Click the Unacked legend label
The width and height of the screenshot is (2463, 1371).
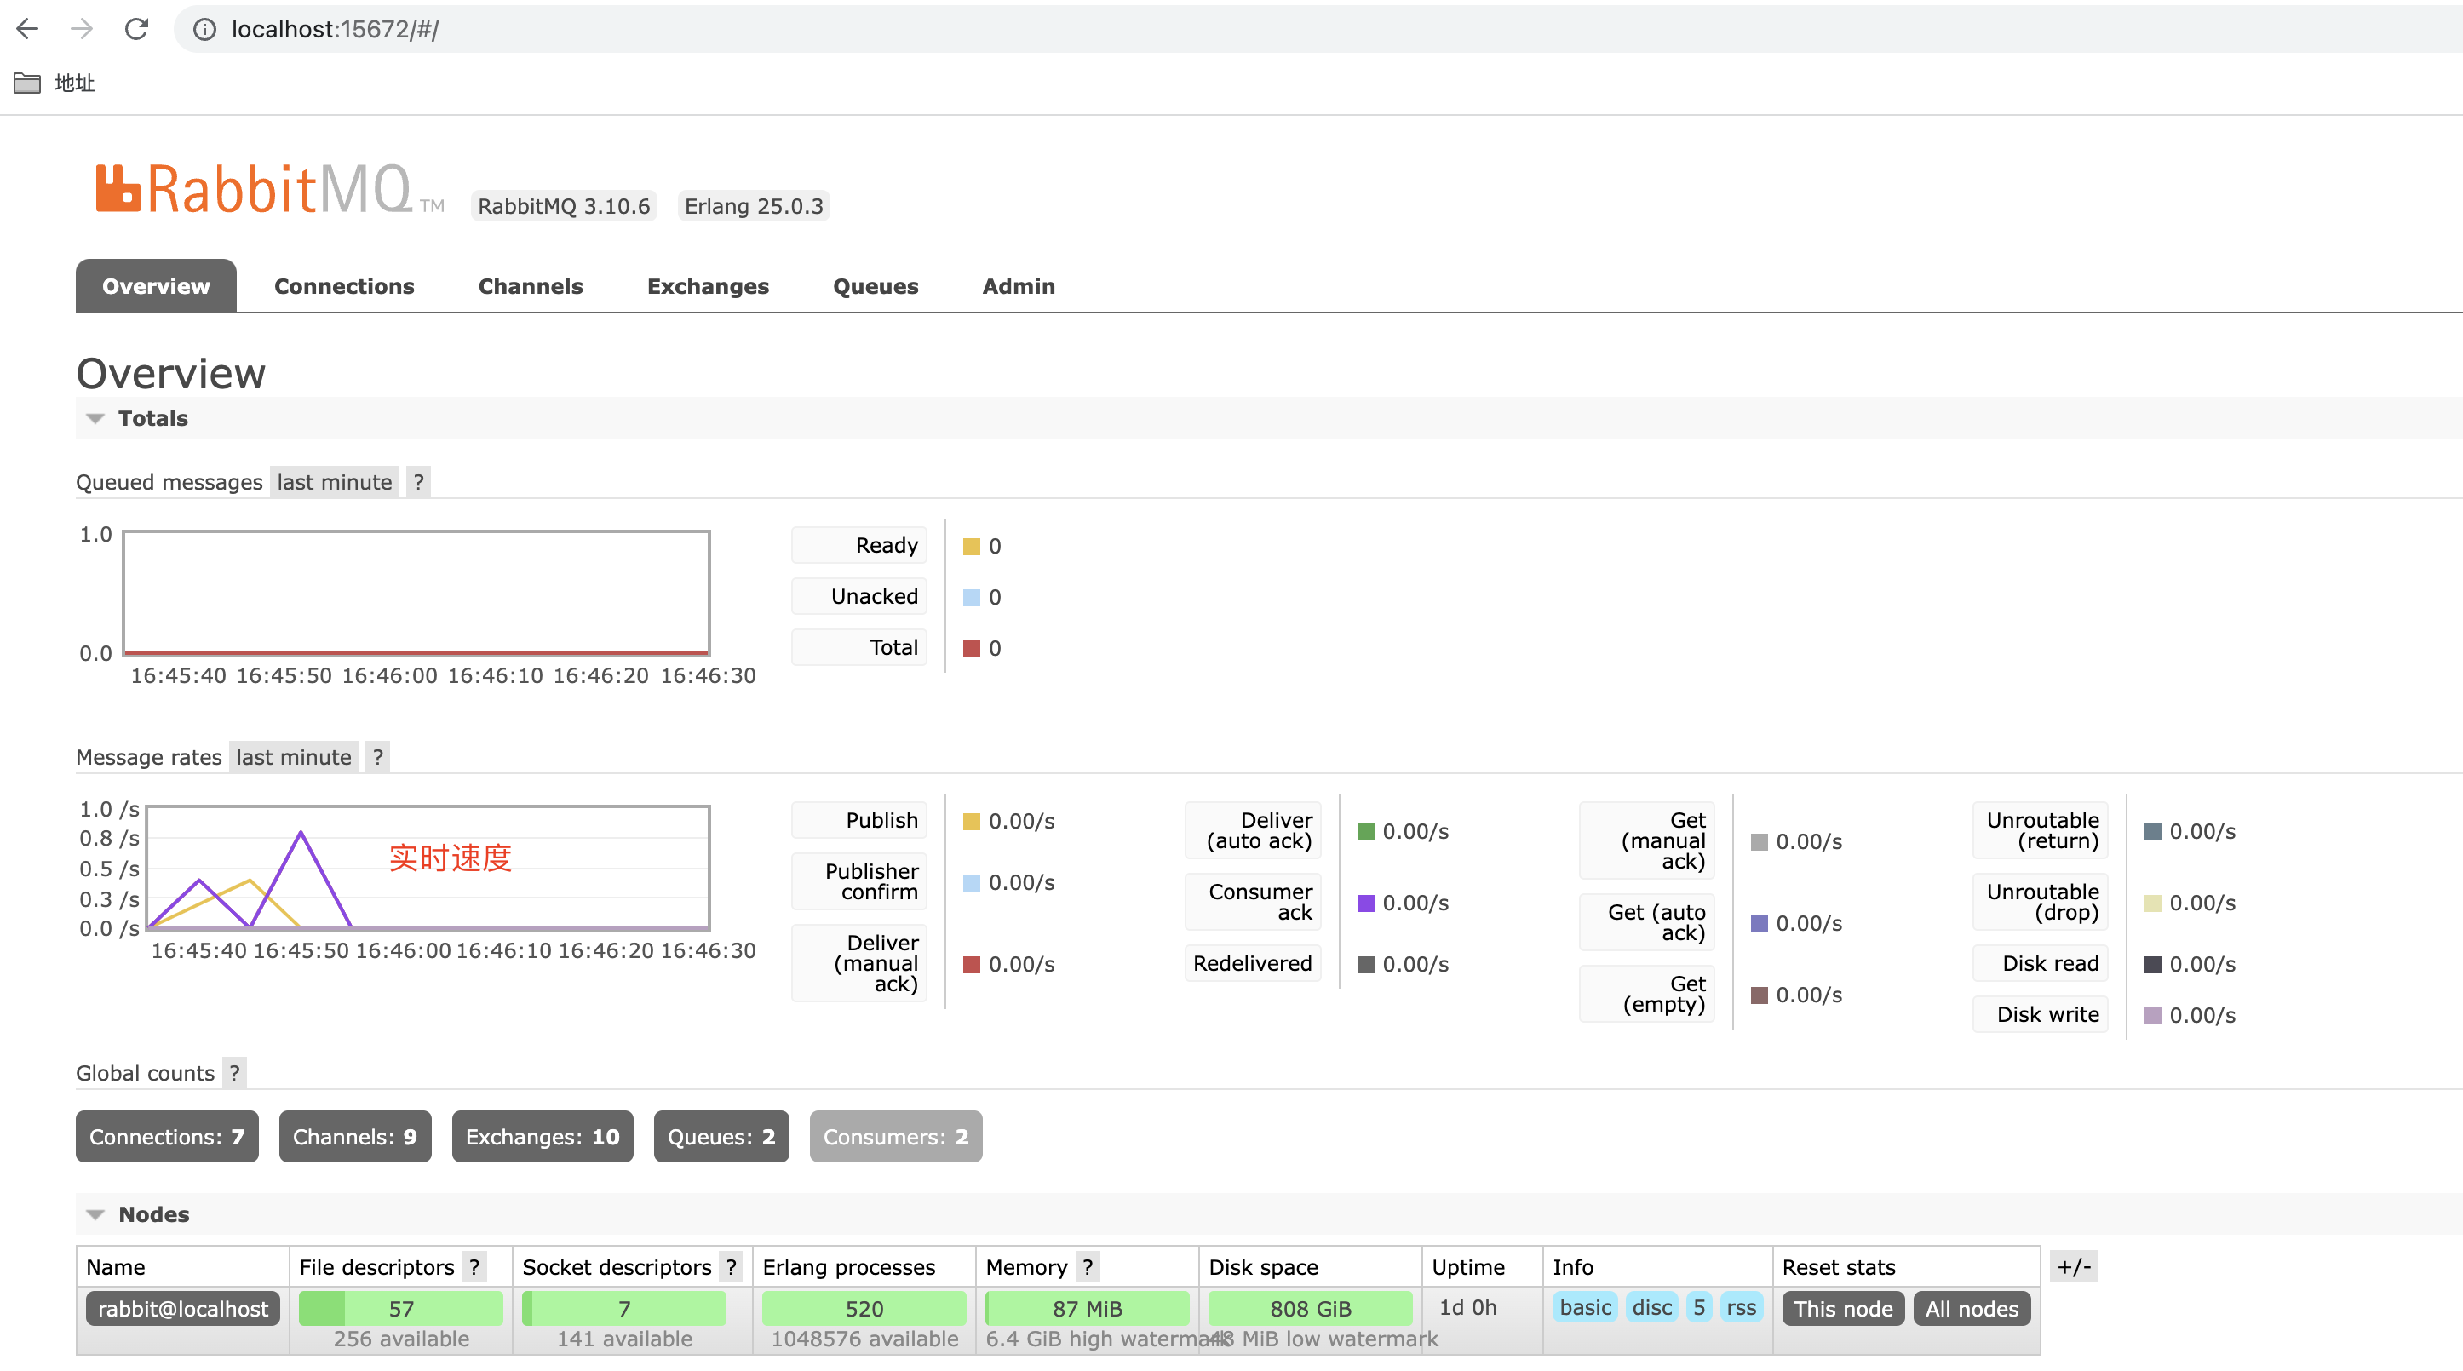(x=859, y=597)
